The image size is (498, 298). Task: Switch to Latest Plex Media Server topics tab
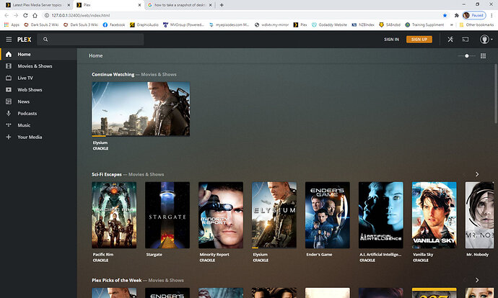point(38,5)
